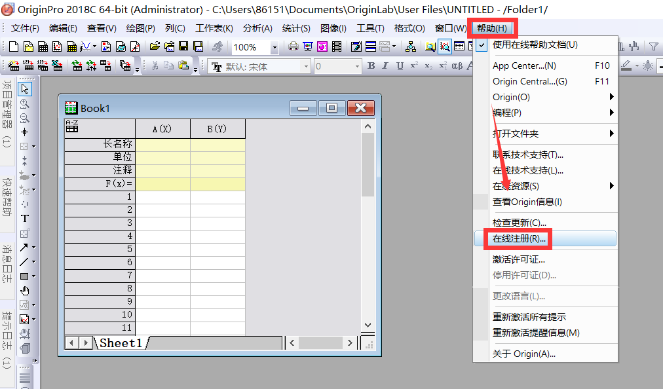Open the font name dropdown showing 默认: 宋体
The width and height of the screenshot is (663, 389).
click(x=306, y=66)
